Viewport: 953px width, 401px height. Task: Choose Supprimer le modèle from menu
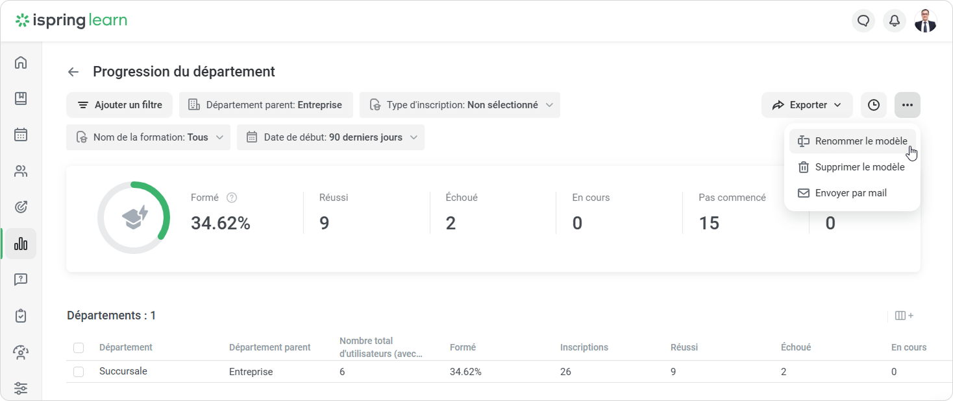pos(852,167)
